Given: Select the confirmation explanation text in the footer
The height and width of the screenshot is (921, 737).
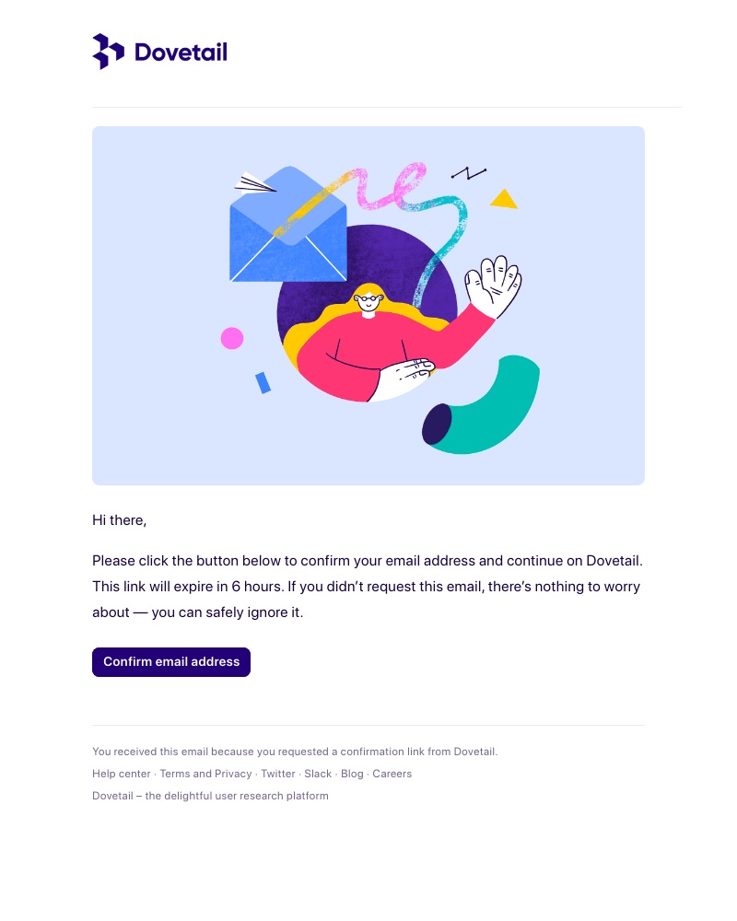Looking at the screenshot, I should [295, 752].
